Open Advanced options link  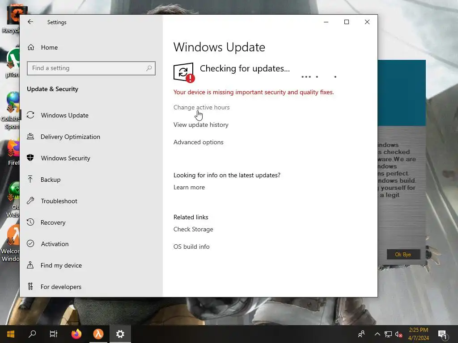(198, 142)
